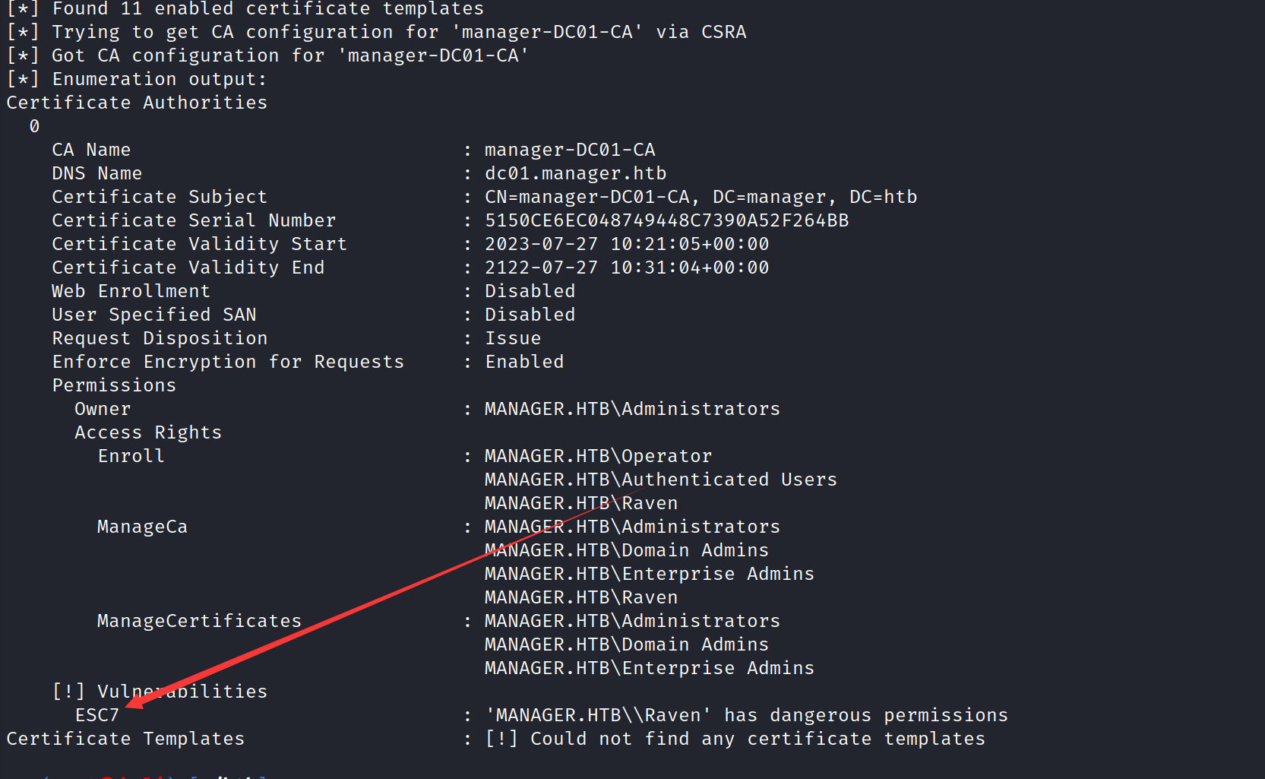The image size is (1265, 779).
Task: Click Enforce Encryption Enabled value
Action: (524, 362)
